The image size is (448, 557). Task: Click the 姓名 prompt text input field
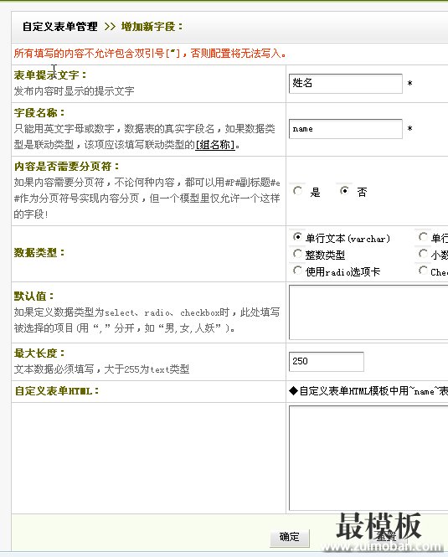pyautogui.click(x=346, y=84)
